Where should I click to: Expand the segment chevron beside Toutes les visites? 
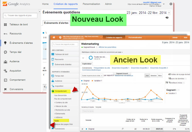(x=83, y=58)
